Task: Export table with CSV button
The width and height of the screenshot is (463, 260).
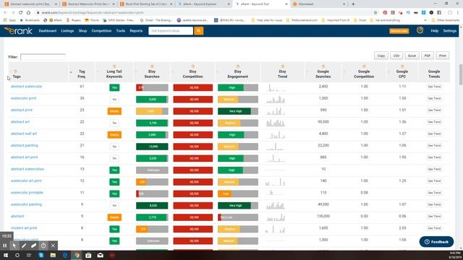Action: click(396, 56)
